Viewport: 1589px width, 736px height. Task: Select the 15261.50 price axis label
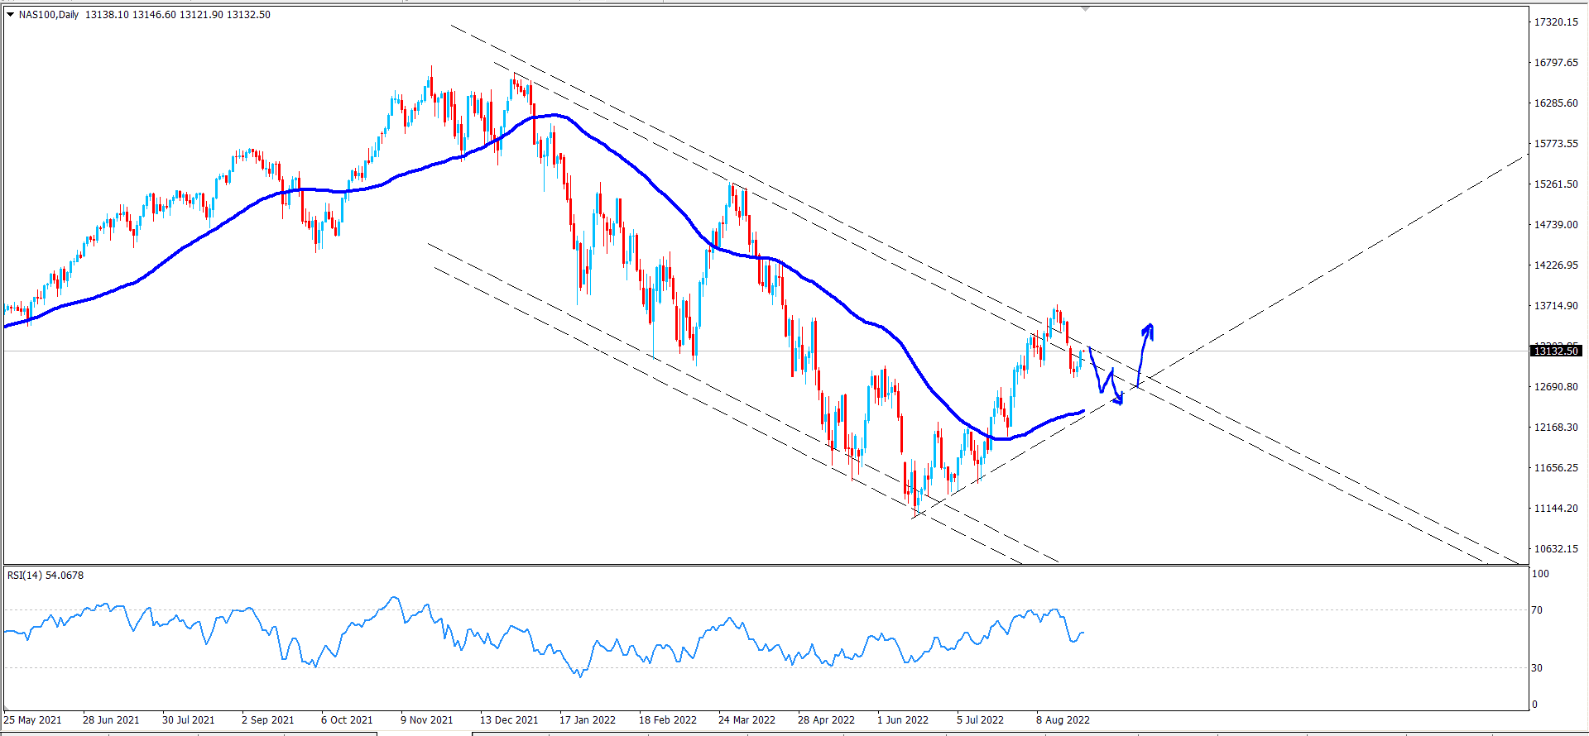(1556, 184)
